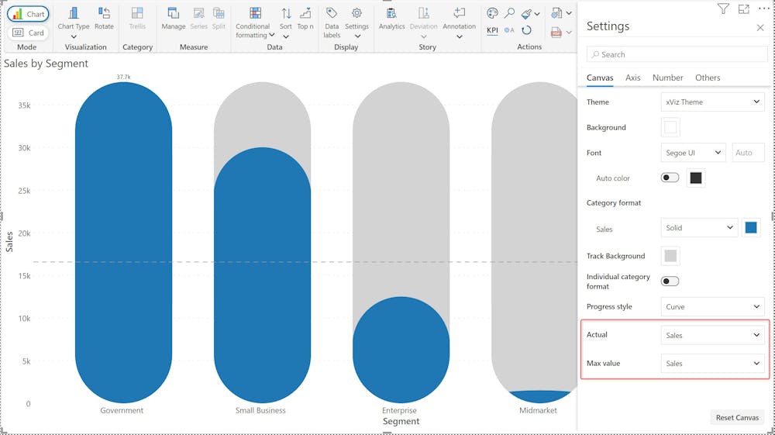Switch to Card mode
This screenshot has width=775, height=435.
(x=29, y=33)
